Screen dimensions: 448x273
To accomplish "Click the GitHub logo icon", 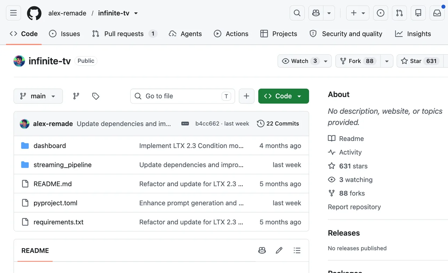I will (34, 13).
